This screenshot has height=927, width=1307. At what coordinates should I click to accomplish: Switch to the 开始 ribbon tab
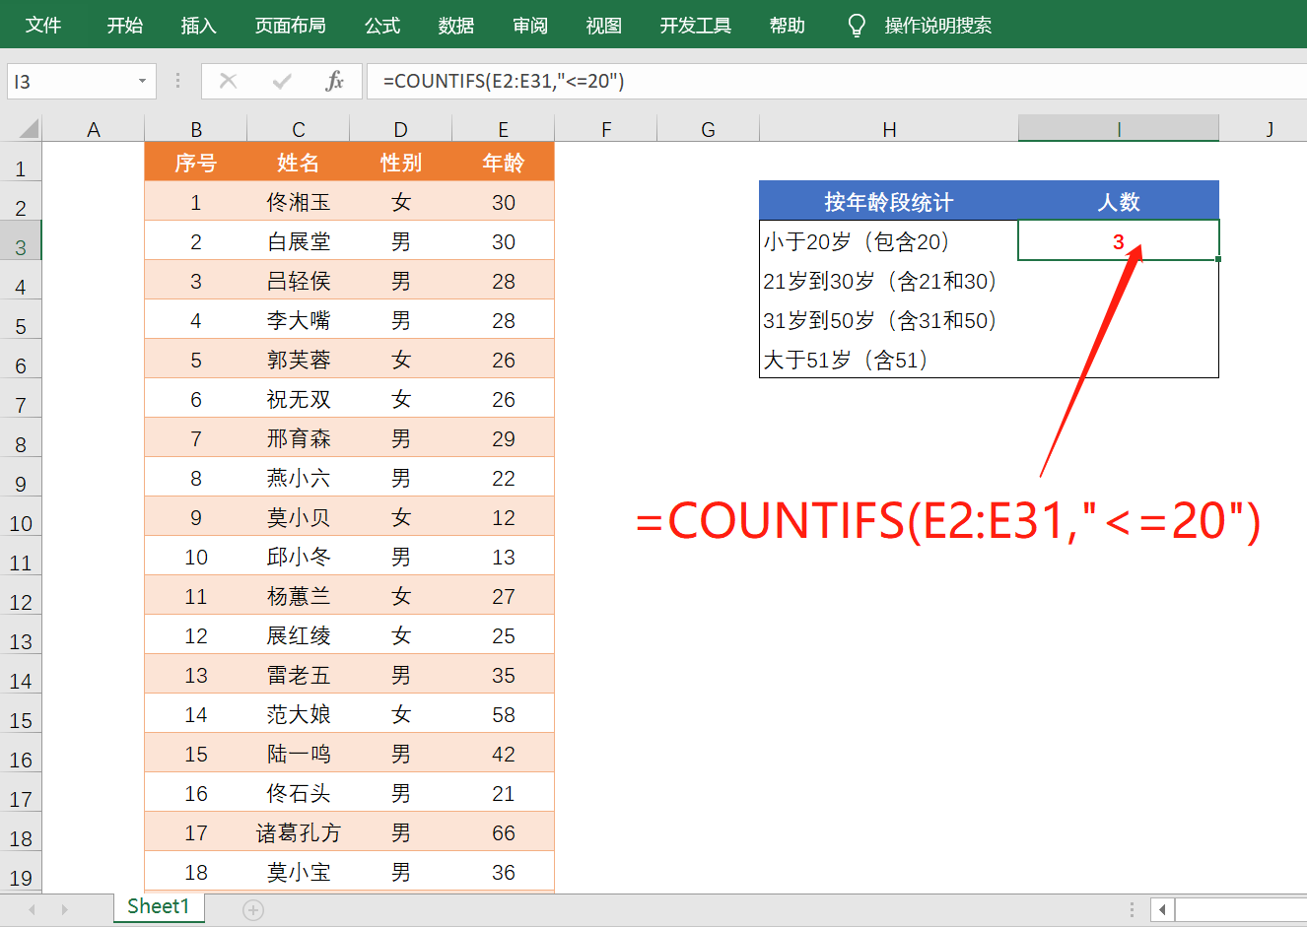click(x=125, y=26)
